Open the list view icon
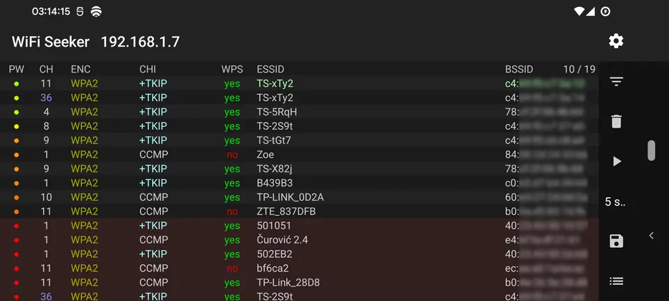This screenshot has height=301, width=669. pyautogui.click(x=616, y=281)
